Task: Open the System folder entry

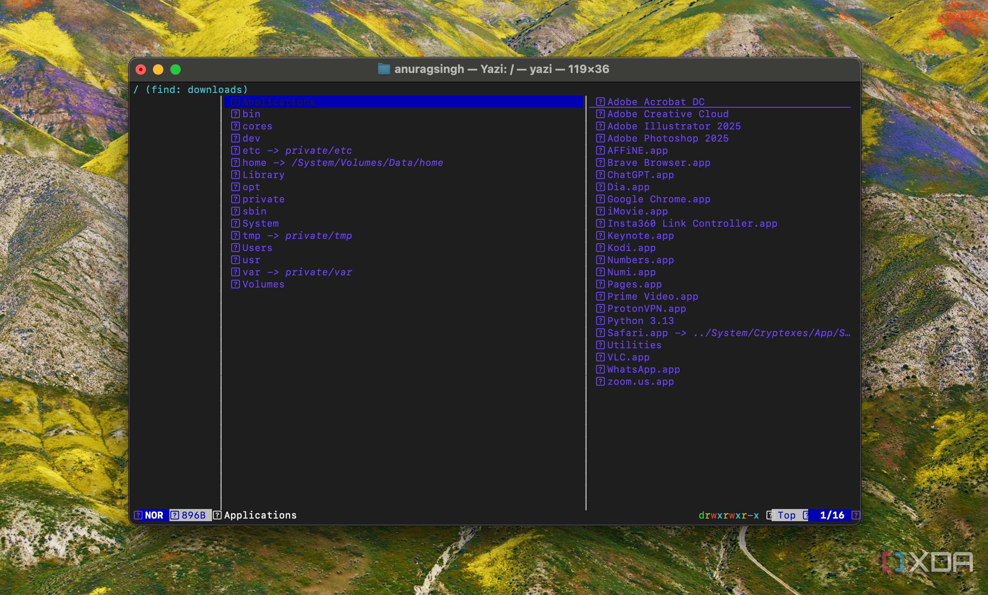Action: pos(260,223)
